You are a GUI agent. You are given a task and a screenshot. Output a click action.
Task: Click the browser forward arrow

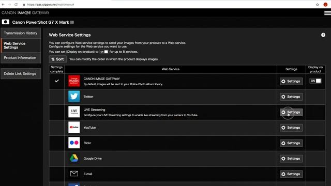pyautogui.click(x=9, y=5)
